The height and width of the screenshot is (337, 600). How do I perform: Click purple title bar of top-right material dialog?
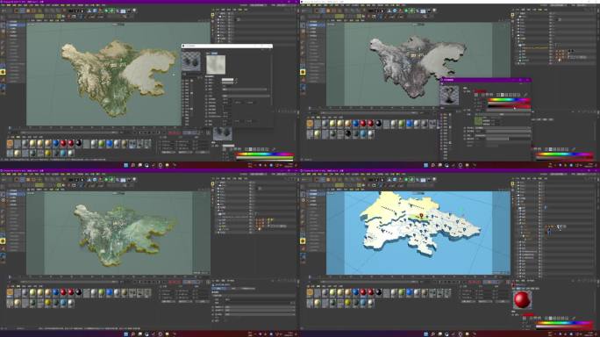[486, 80]
